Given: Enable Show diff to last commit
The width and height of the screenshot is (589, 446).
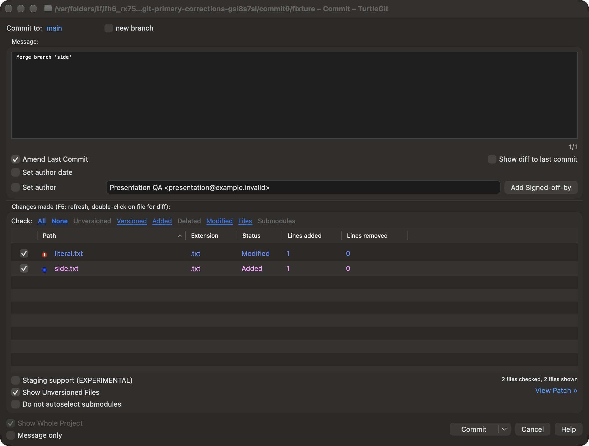Looking at the screenshot, I should tap(492, 159).
